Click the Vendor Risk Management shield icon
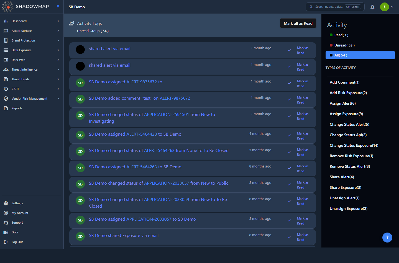Screen dimensions: 399x263 (6, 99)
